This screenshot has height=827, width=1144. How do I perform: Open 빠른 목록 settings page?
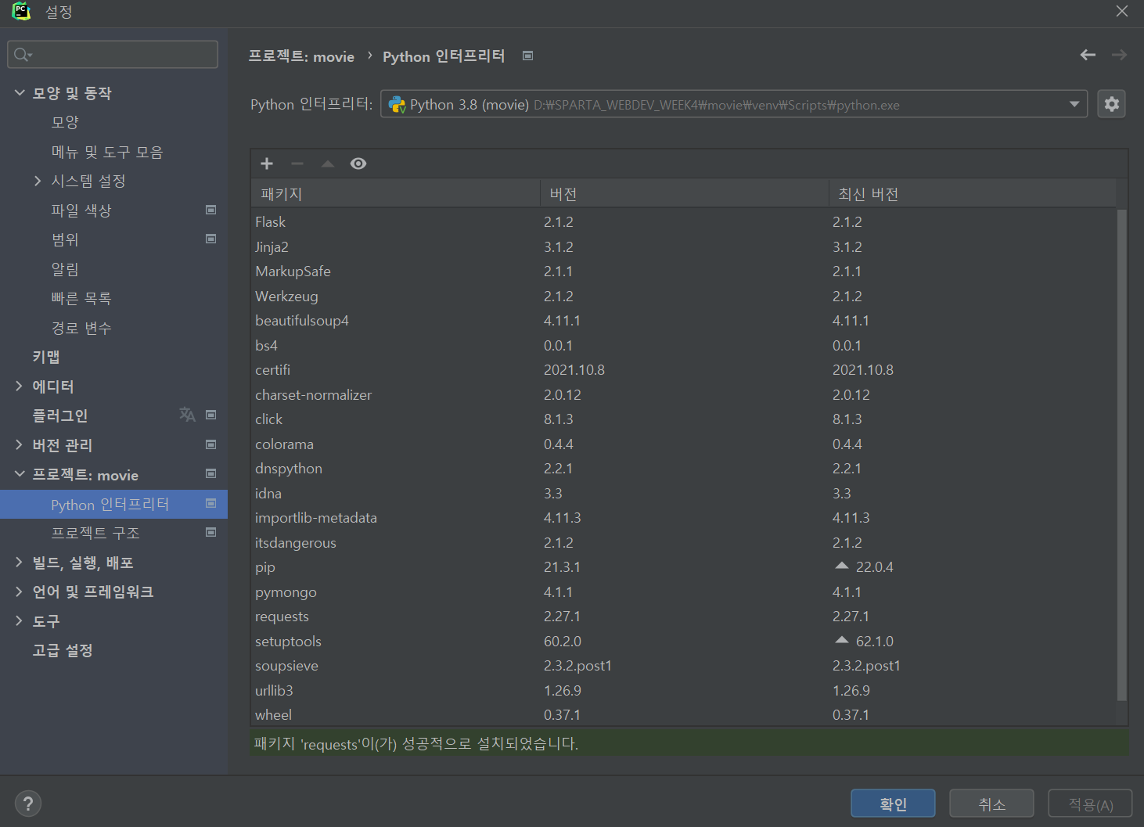click(81, 298)
